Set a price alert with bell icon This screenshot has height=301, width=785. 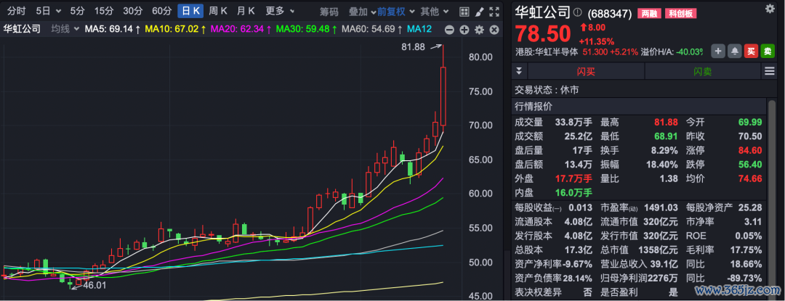coord(734,51)
